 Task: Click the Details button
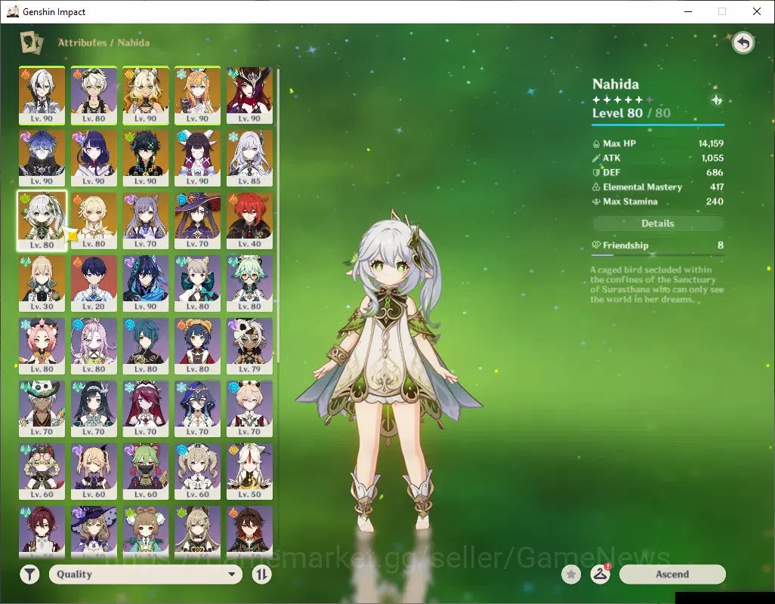pyautogui.click(x=658, y=223)
